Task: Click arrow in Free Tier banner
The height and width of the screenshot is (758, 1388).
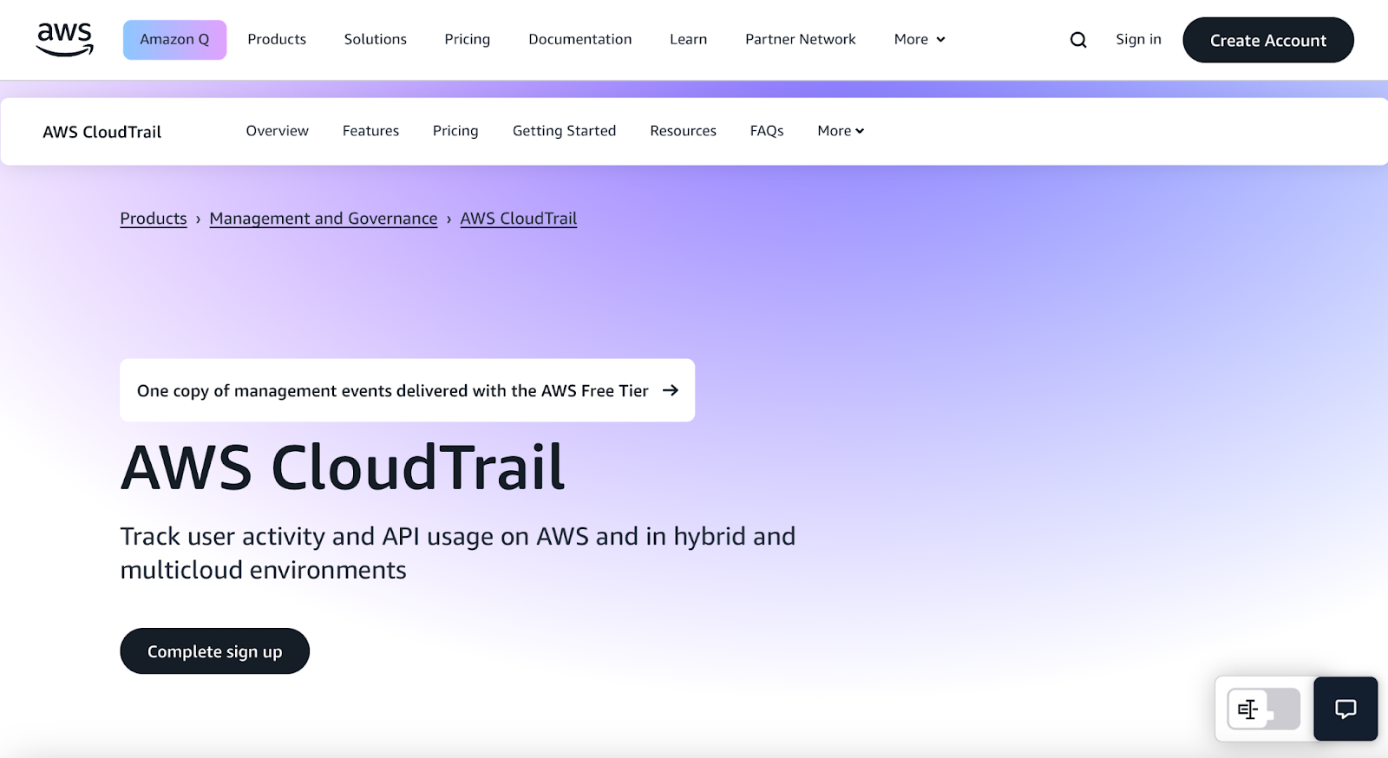Action: click(671, 390)
